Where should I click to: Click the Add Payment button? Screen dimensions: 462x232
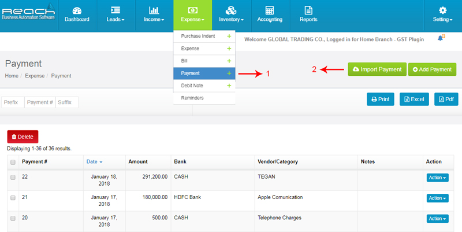click(432, 69)
